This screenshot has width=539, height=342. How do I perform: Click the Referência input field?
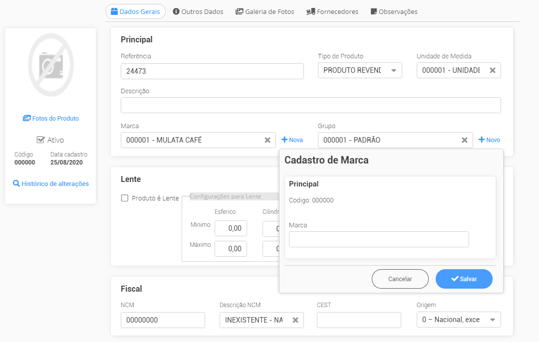[x=212, y=71]
